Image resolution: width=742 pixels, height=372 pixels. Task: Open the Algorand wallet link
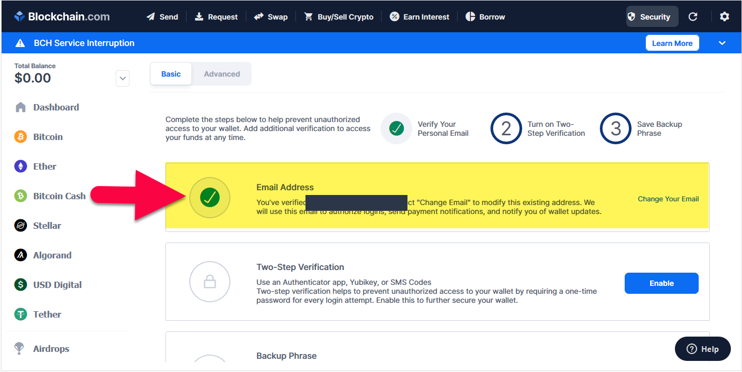(x=52, y=255)
